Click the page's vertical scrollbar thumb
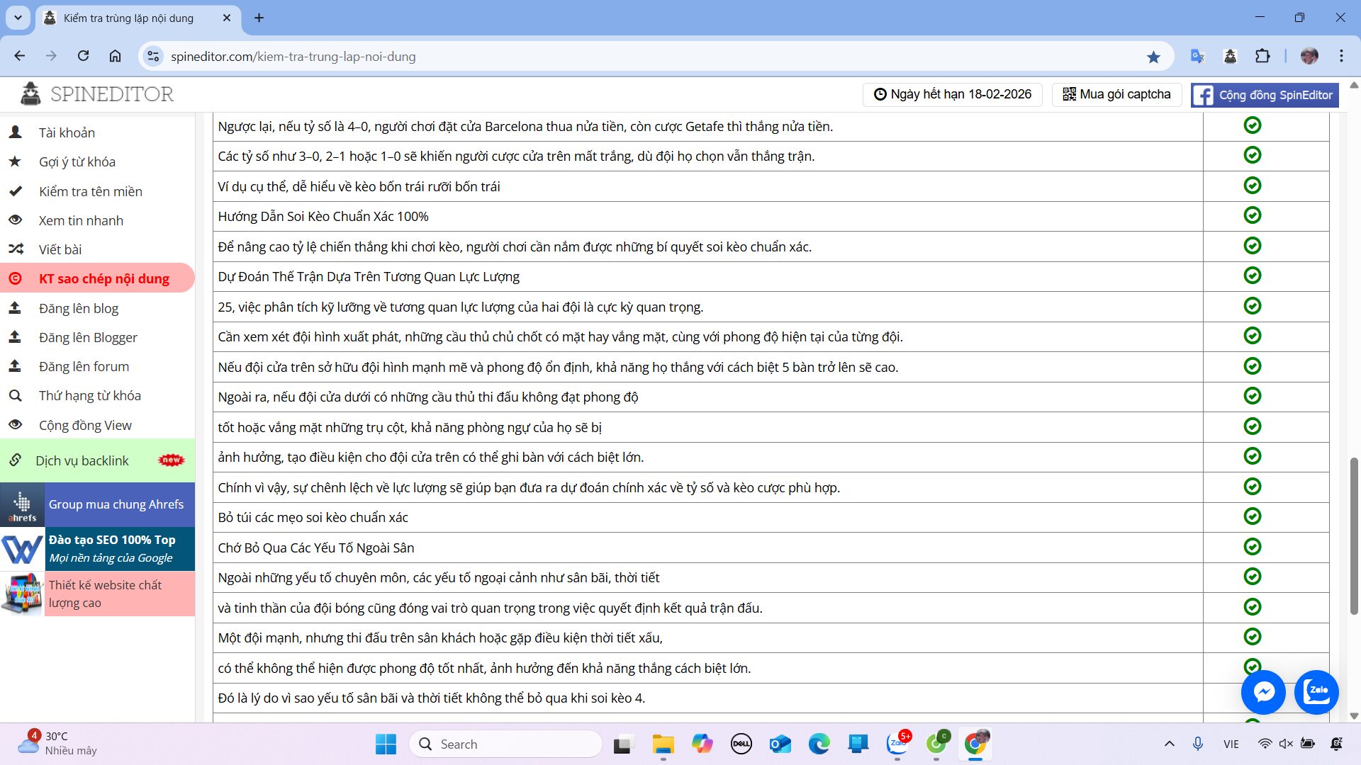 (1353, 535)
